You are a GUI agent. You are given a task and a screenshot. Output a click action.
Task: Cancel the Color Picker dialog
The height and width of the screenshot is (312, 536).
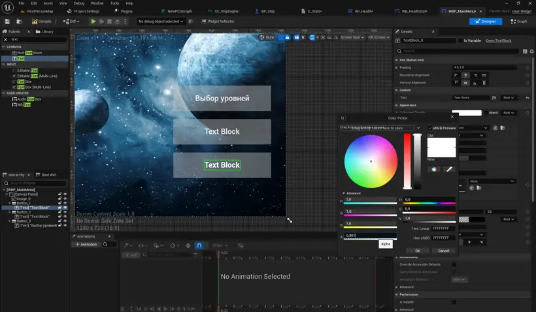[443, 251]
